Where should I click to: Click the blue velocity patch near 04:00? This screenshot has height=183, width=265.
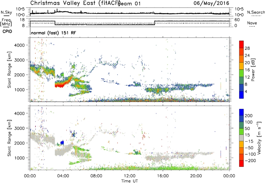coord(62,143)
